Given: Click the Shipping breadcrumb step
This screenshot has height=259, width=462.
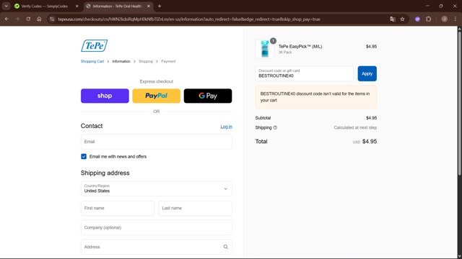Looking at the screenshot, I should point(146,61).
